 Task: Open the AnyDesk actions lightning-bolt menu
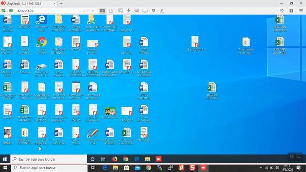pos(129,11)
